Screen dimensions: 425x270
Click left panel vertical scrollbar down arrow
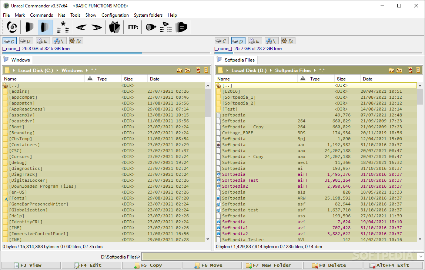click(208, 239)
